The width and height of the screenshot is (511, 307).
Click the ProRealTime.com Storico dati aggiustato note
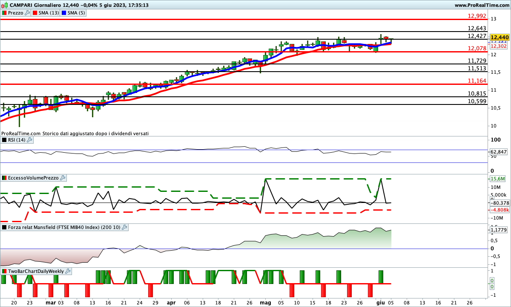[75, 133]
